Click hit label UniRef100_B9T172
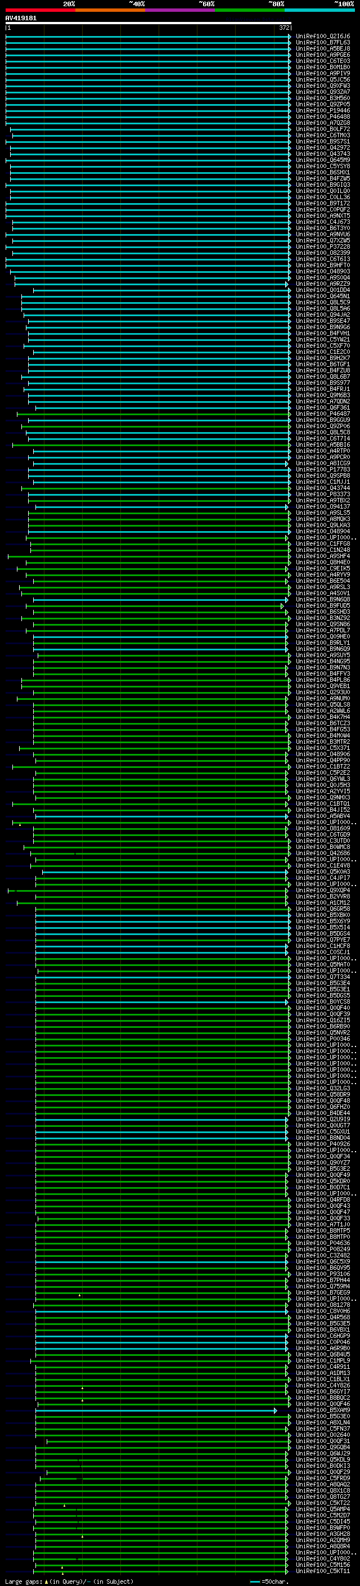The height and width of the screenshot is (1586, 360). pyautogui.click(x=323, y=203)
